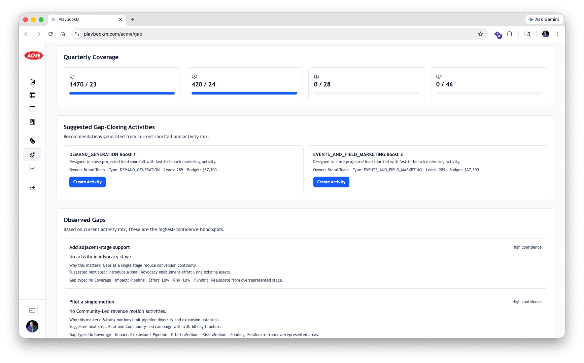Open the browser extensions puzzle icon
This screenshot has height=363, width=584.
[x=509, y=34]
